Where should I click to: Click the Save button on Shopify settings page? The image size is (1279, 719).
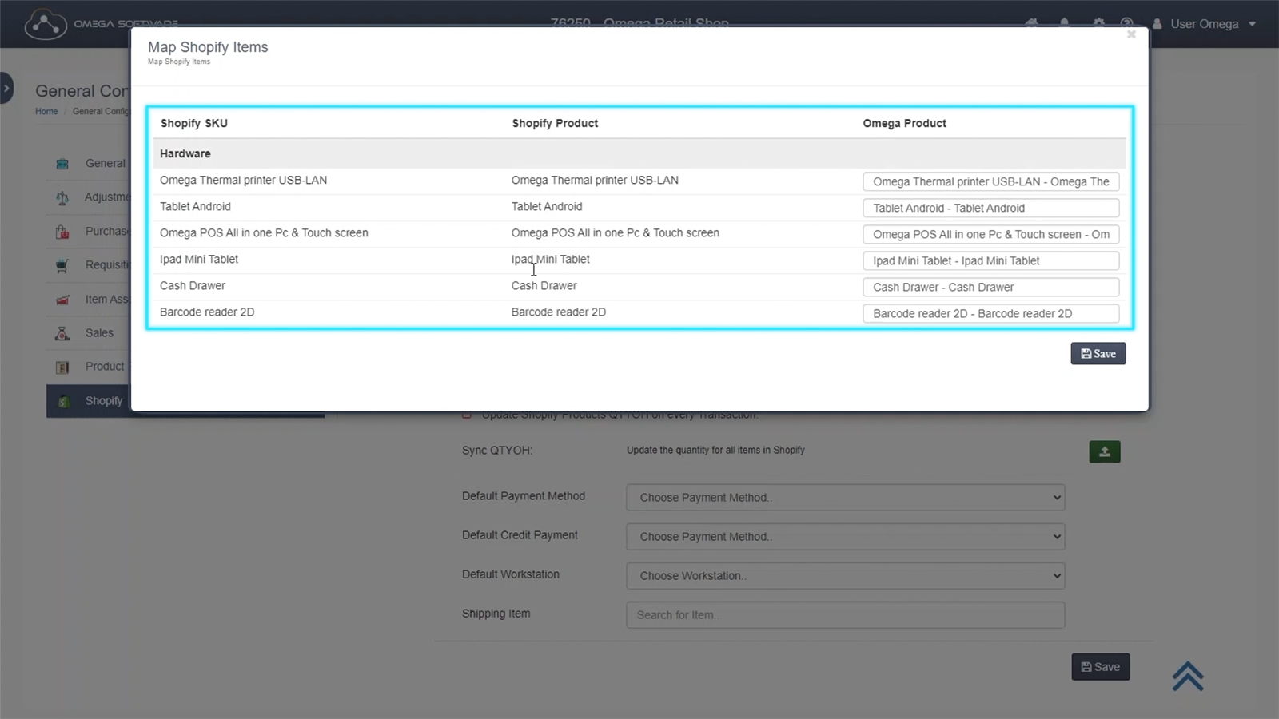(1101, 667)
